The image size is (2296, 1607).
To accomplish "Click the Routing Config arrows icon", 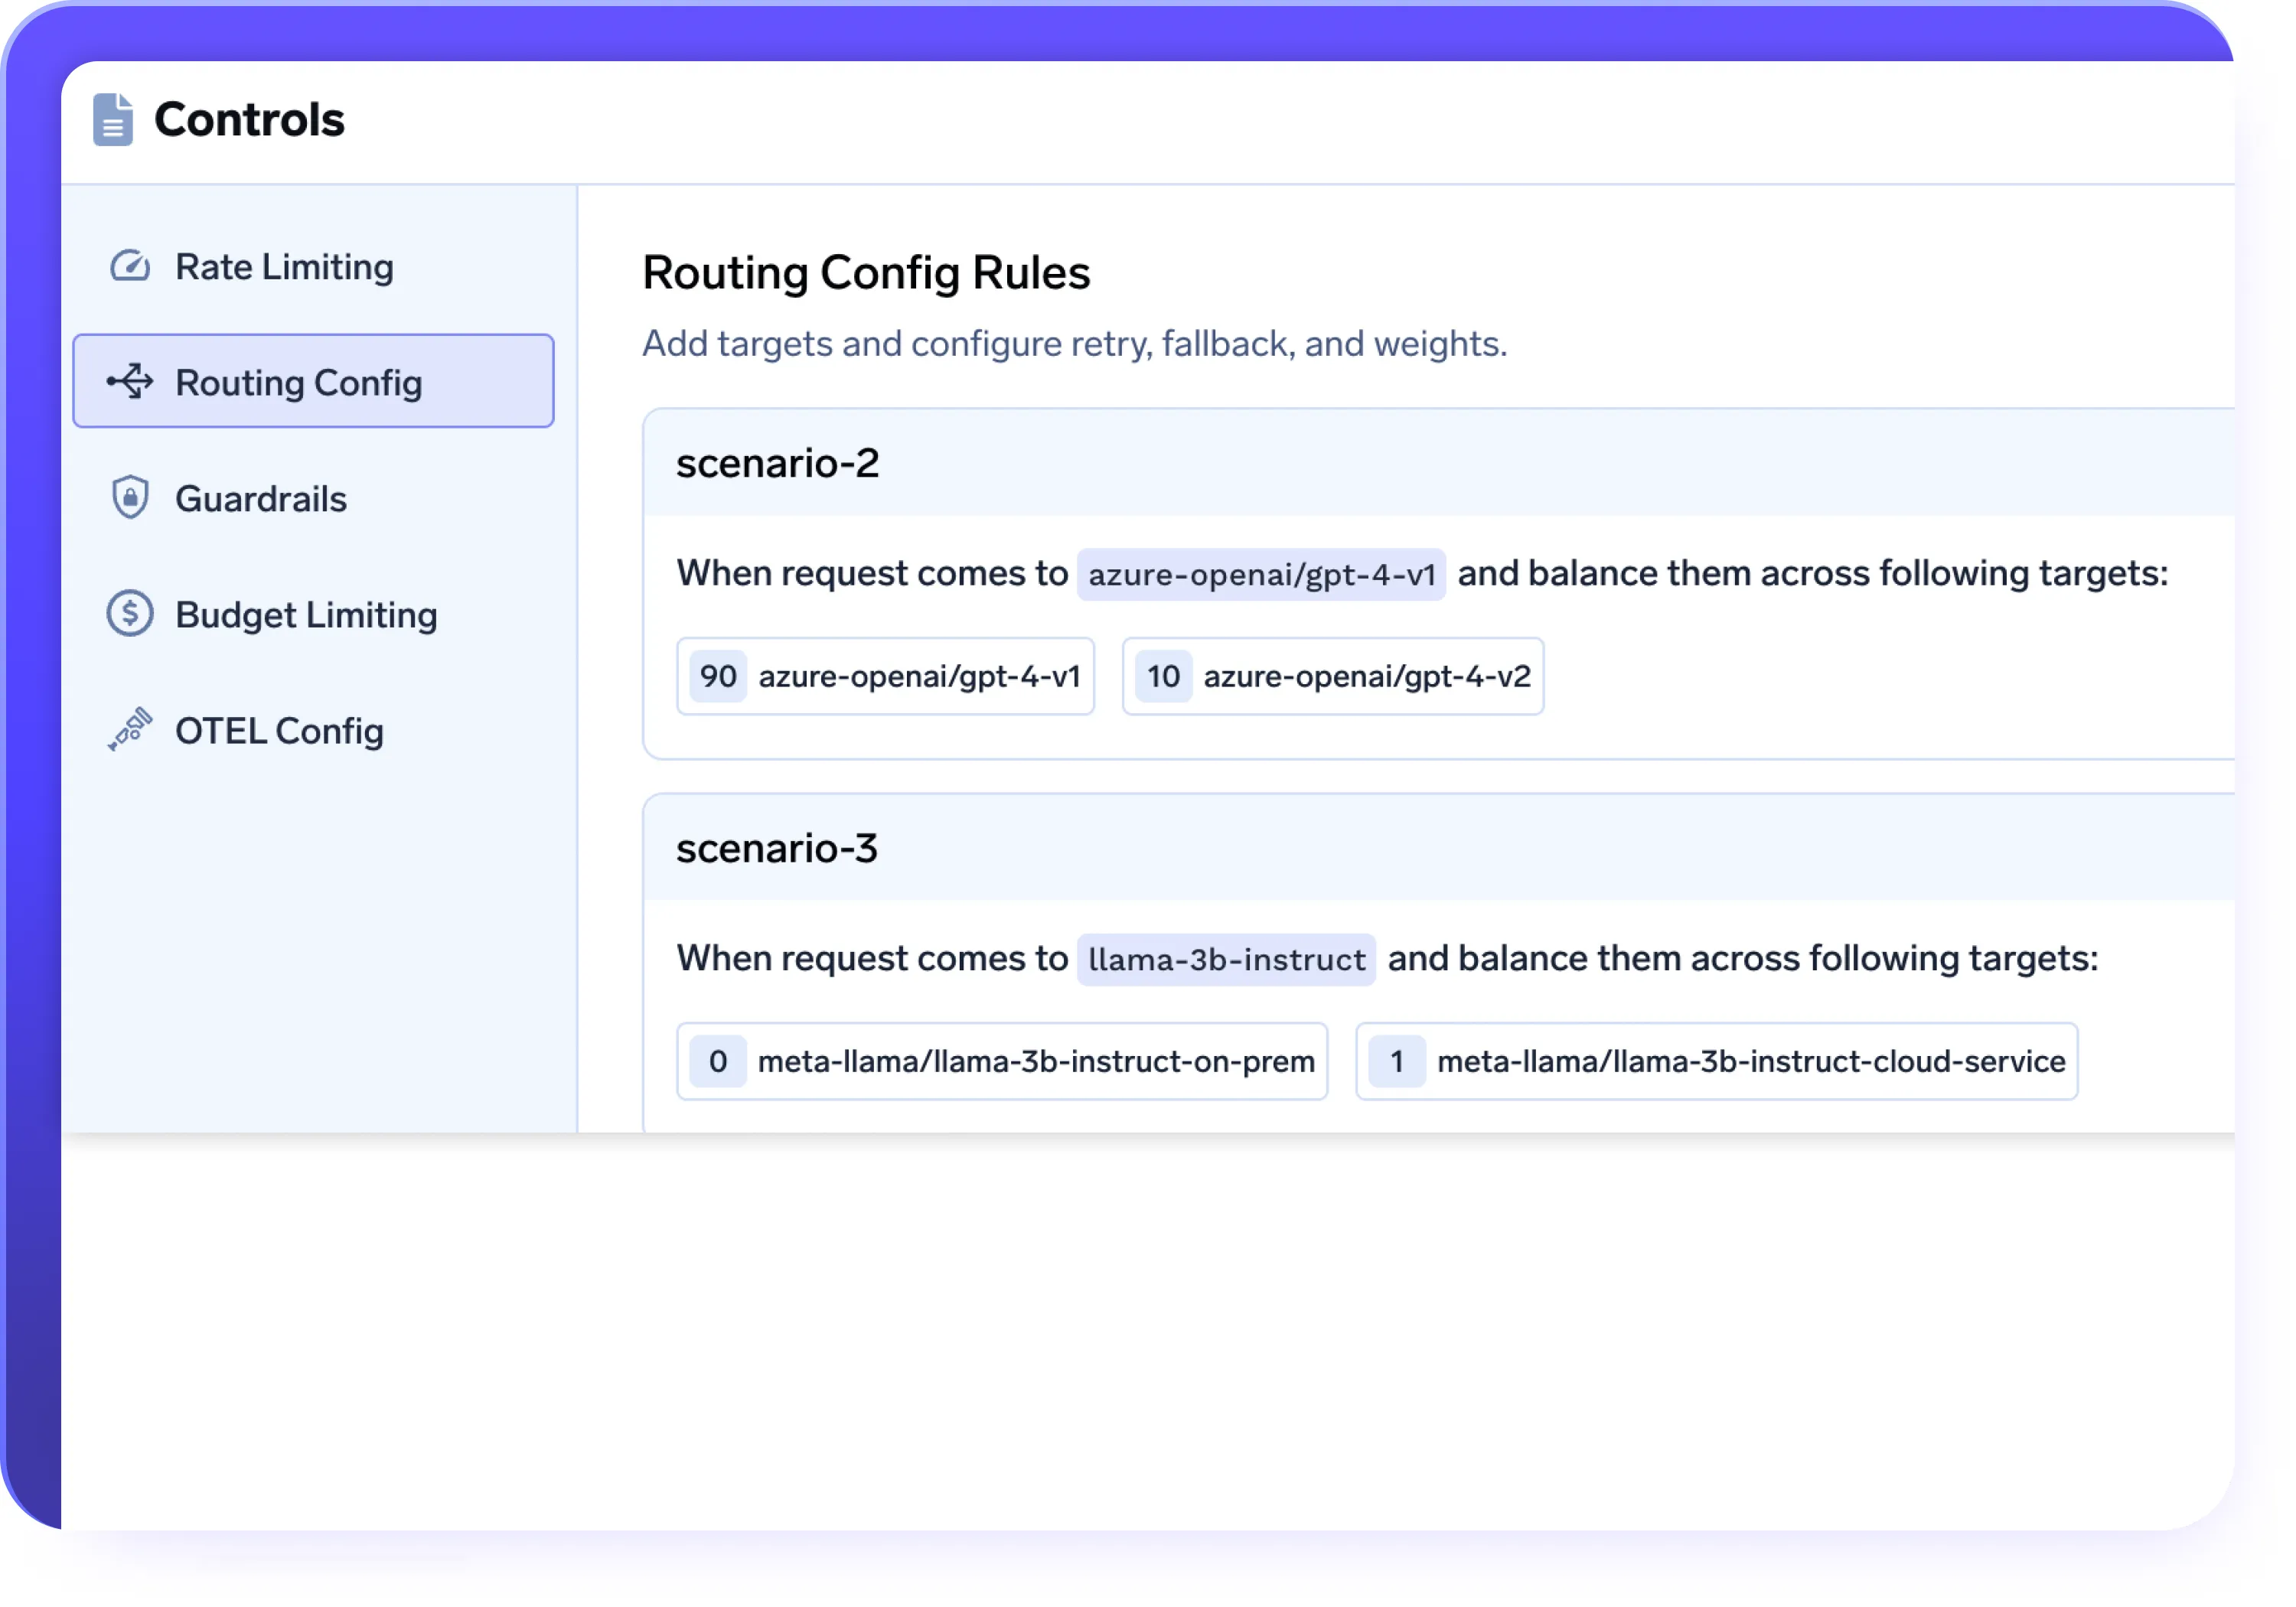I will pos(130,382).
